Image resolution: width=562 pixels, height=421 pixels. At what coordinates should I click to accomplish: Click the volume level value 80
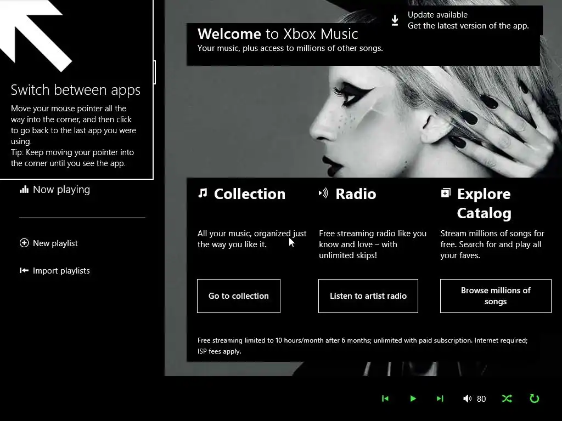481,399
